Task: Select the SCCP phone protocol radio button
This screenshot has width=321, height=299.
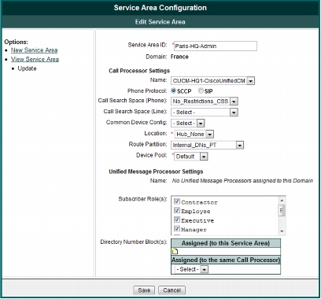Action: (173, 90)
